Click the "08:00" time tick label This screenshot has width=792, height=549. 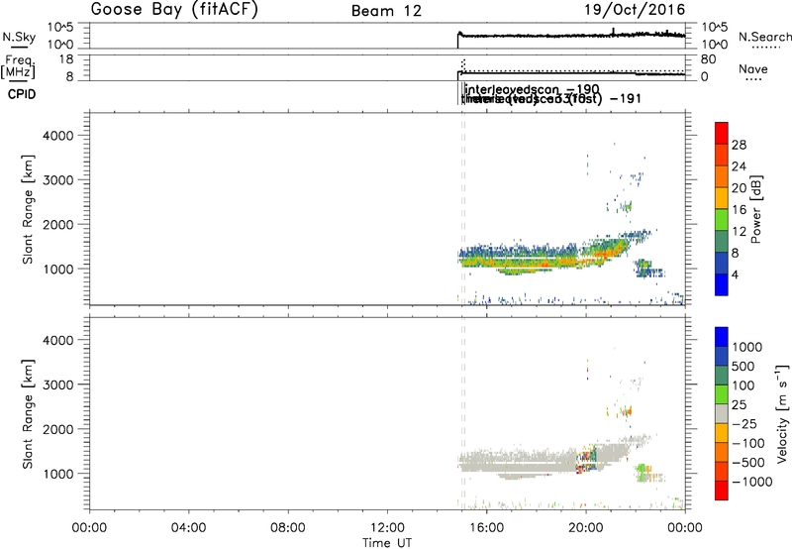(288, 528)
